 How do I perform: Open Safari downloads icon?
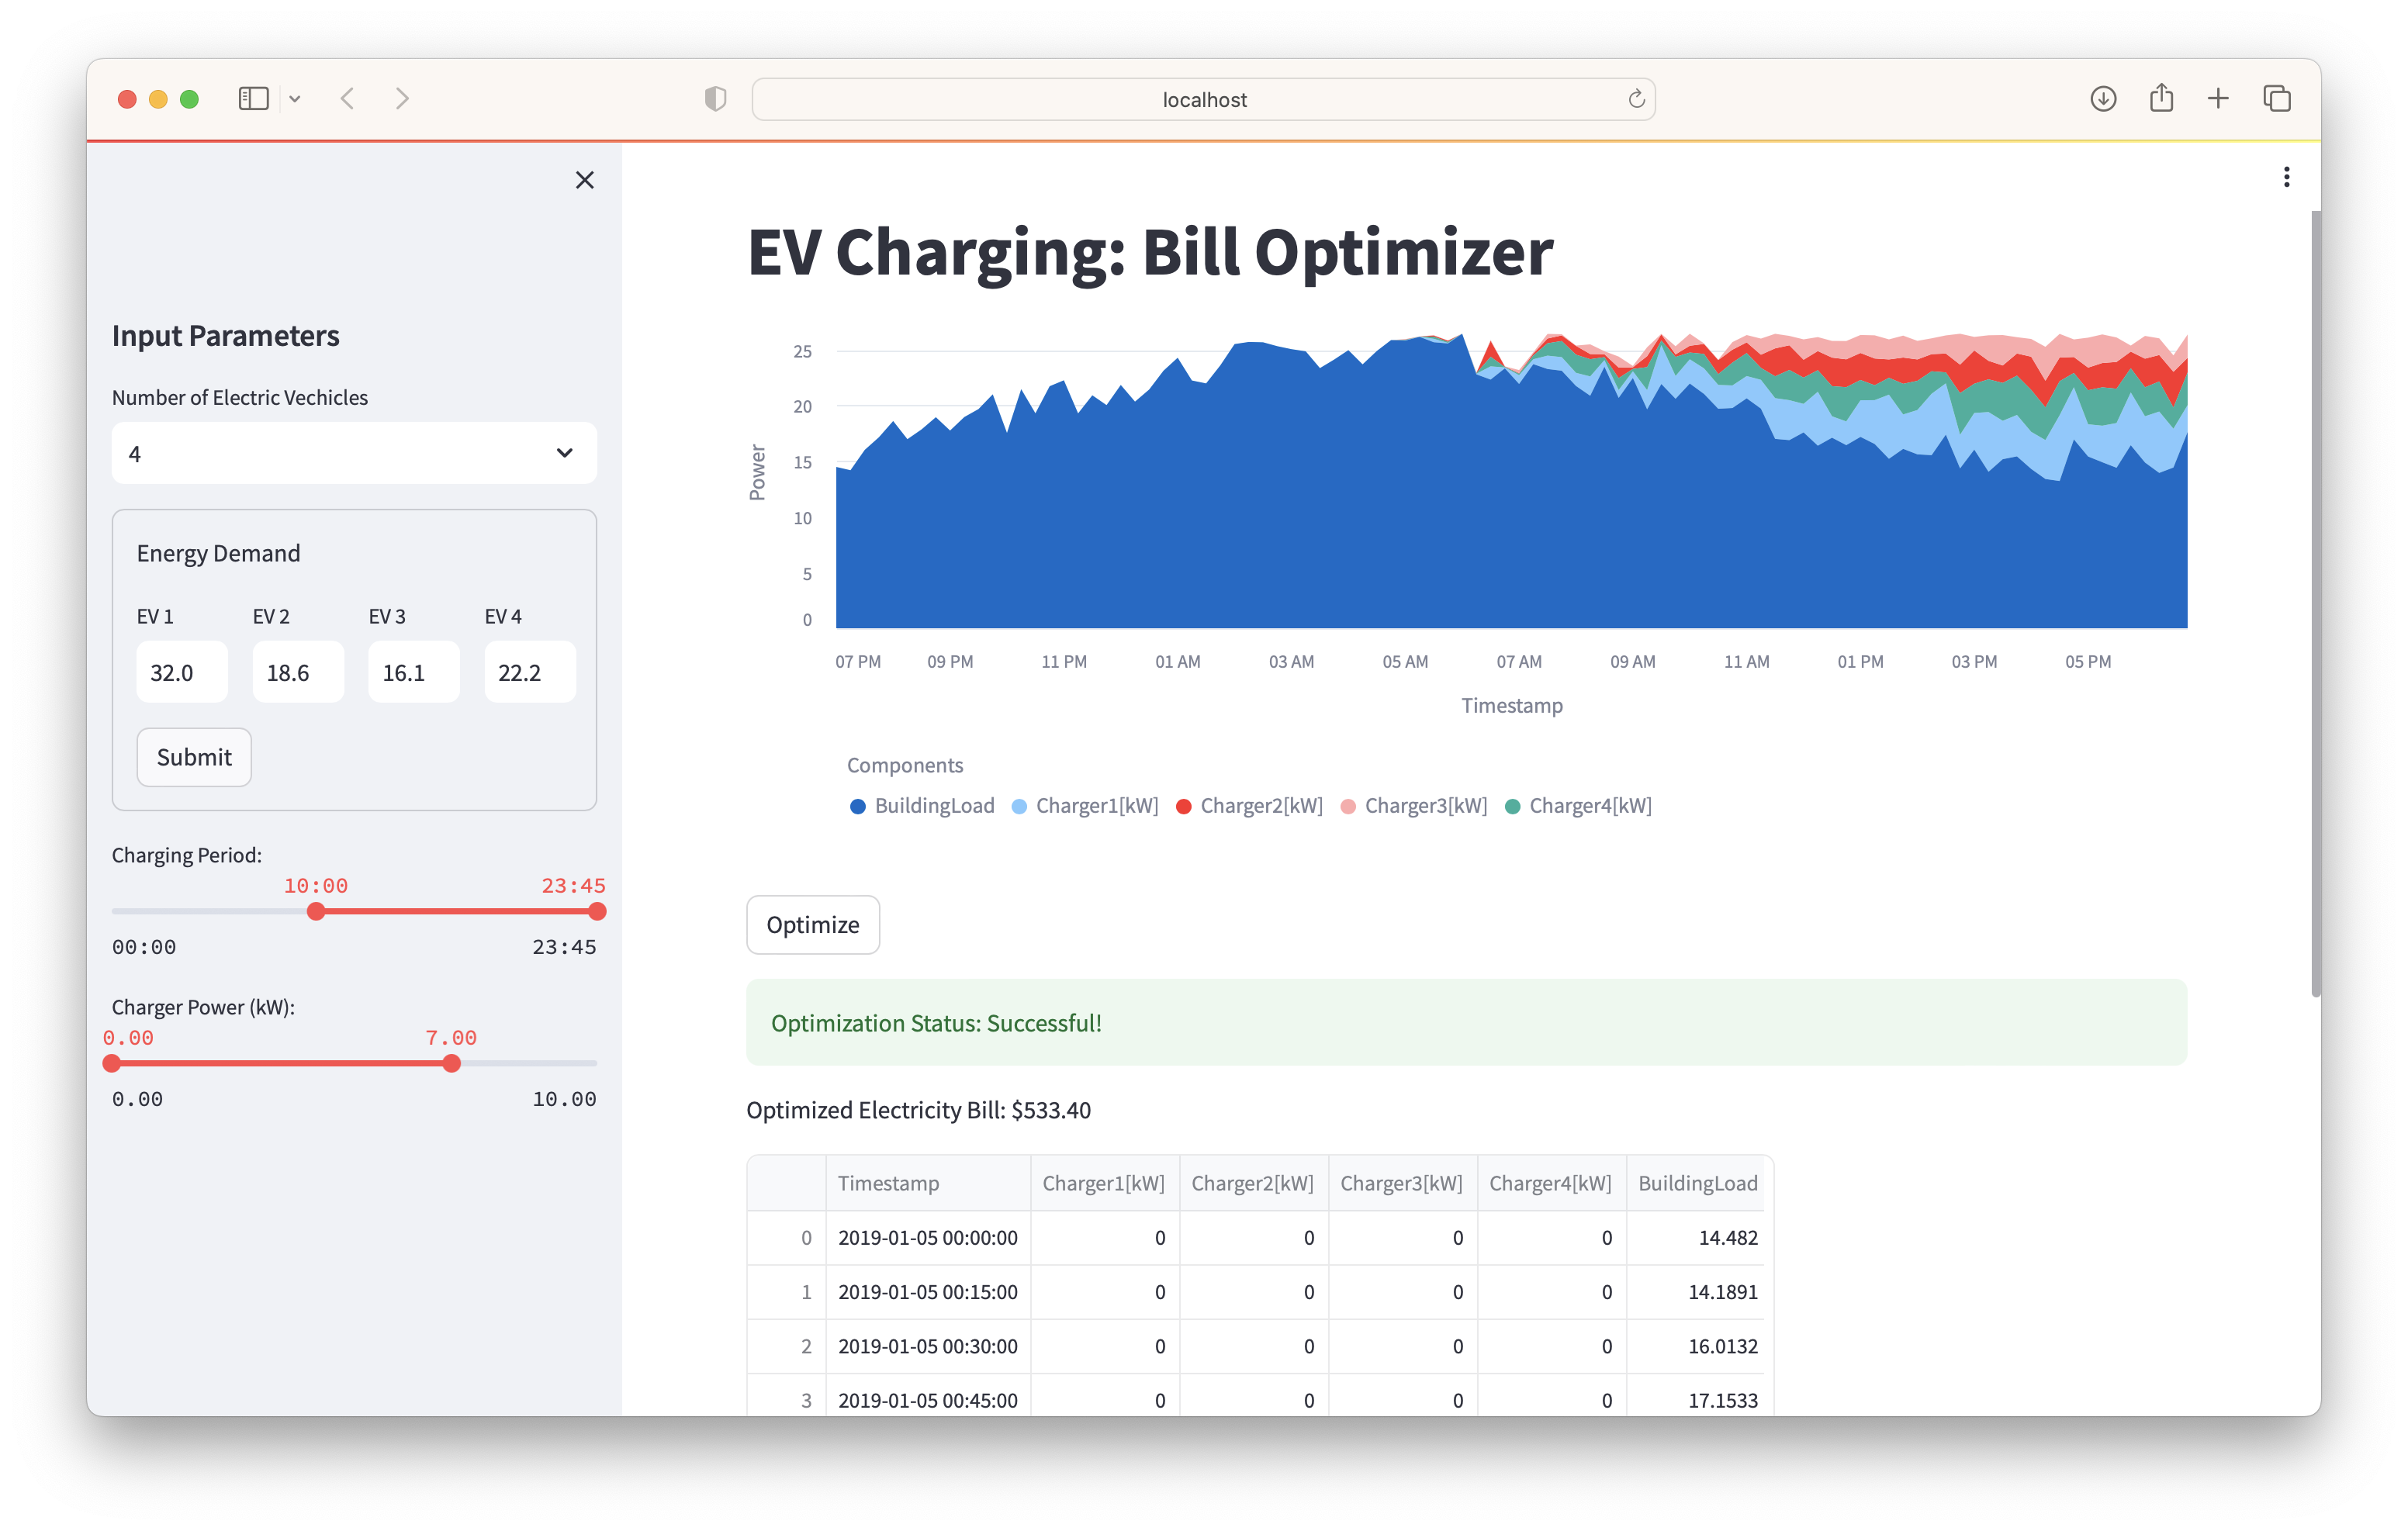click(x=2103, y=98)
